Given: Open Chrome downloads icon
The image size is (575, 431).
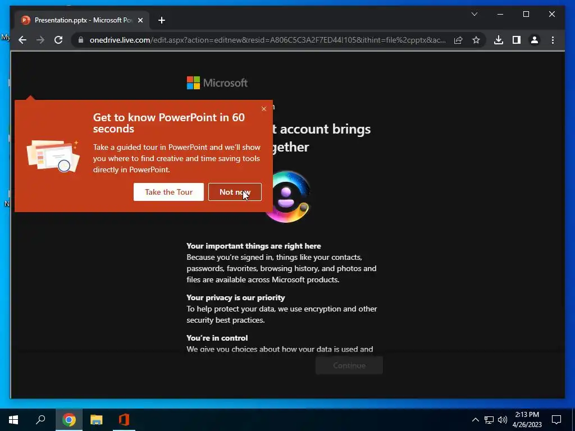Looking at the screenshot, I should (x=499, y=40).
